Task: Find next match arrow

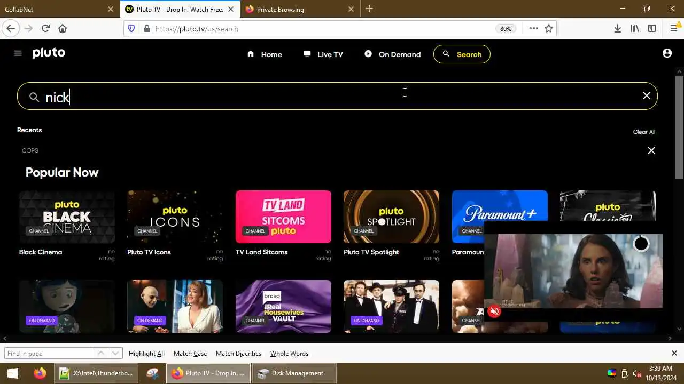Action: [x=115, y=353]
